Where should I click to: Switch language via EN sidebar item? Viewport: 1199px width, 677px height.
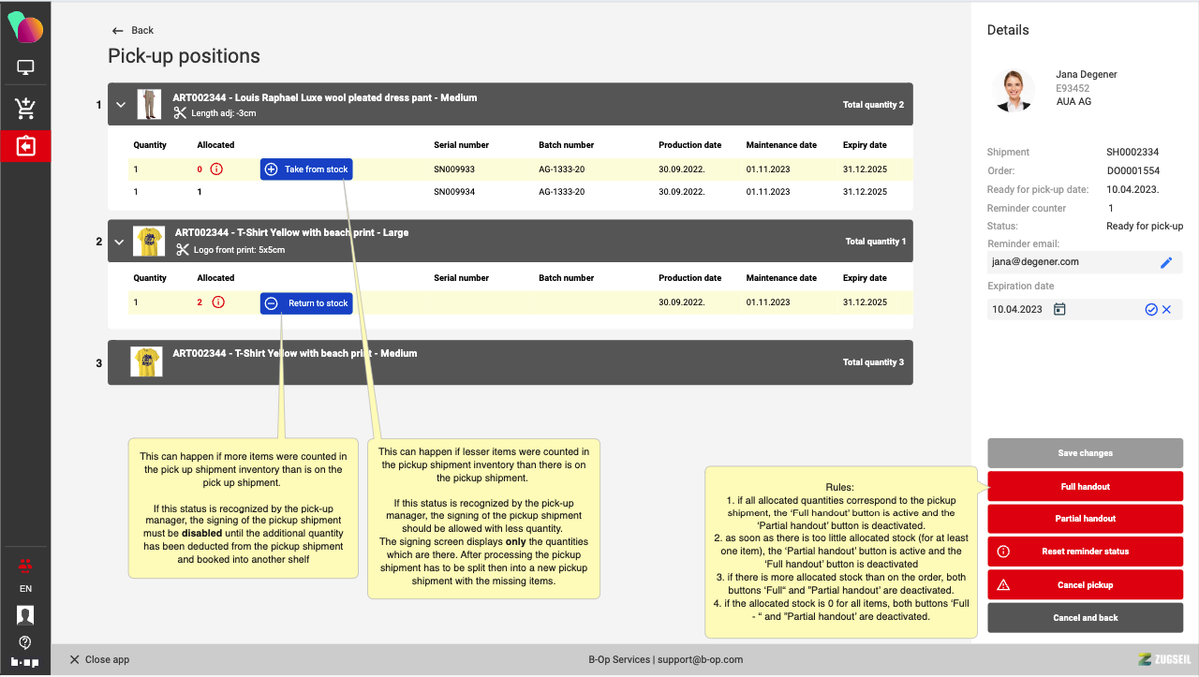pyautogui.click(x=25, y=589)
